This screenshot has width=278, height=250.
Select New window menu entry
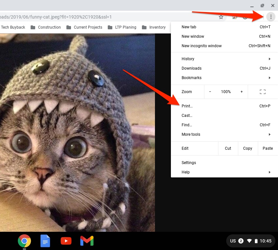(x=224, y=36)
